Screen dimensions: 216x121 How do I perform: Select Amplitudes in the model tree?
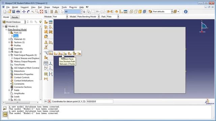pos(19,93)
